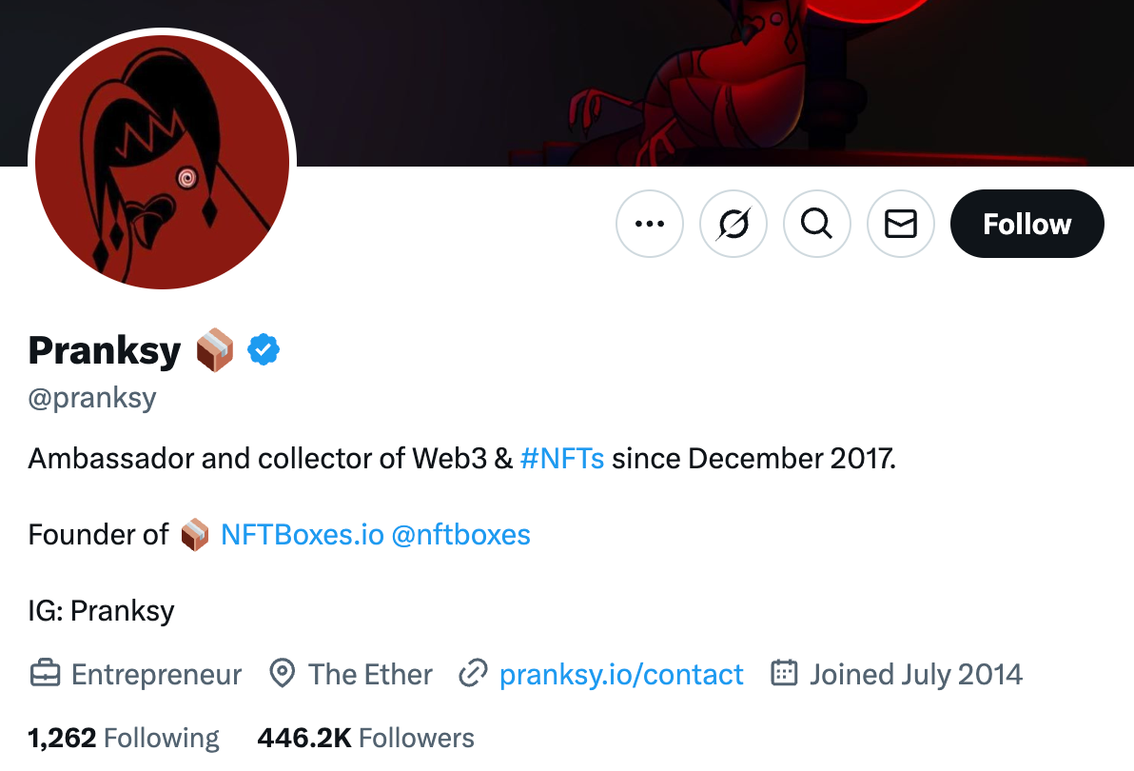
Task: Click the calendar icon beside Joined July 2014
Action: (x=784, y=673)
